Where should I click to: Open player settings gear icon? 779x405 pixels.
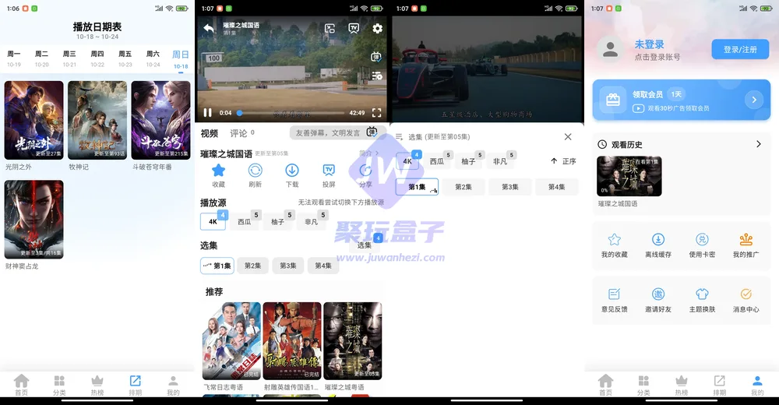coord(378,28)
